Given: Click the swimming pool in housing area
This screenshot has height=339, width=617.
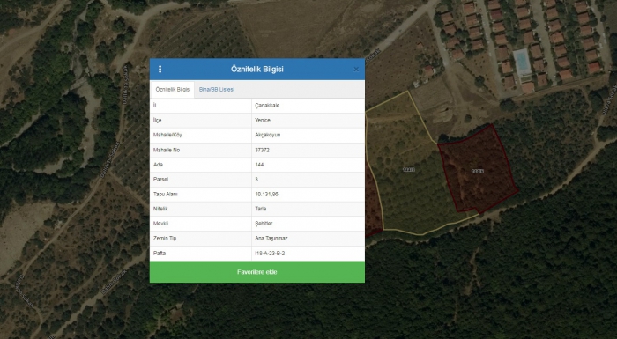Looking at the screenshot, I should pyautogui.click(x=523, y=63).
